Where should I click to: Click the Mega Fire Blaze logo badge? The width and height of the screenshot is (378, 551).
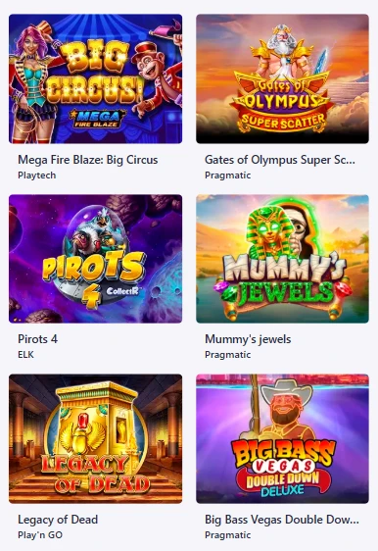click(97, 119)
